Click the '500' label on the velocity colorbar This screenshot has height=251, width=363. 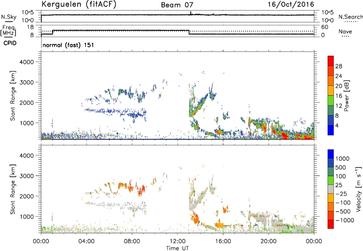pos(341,167)
